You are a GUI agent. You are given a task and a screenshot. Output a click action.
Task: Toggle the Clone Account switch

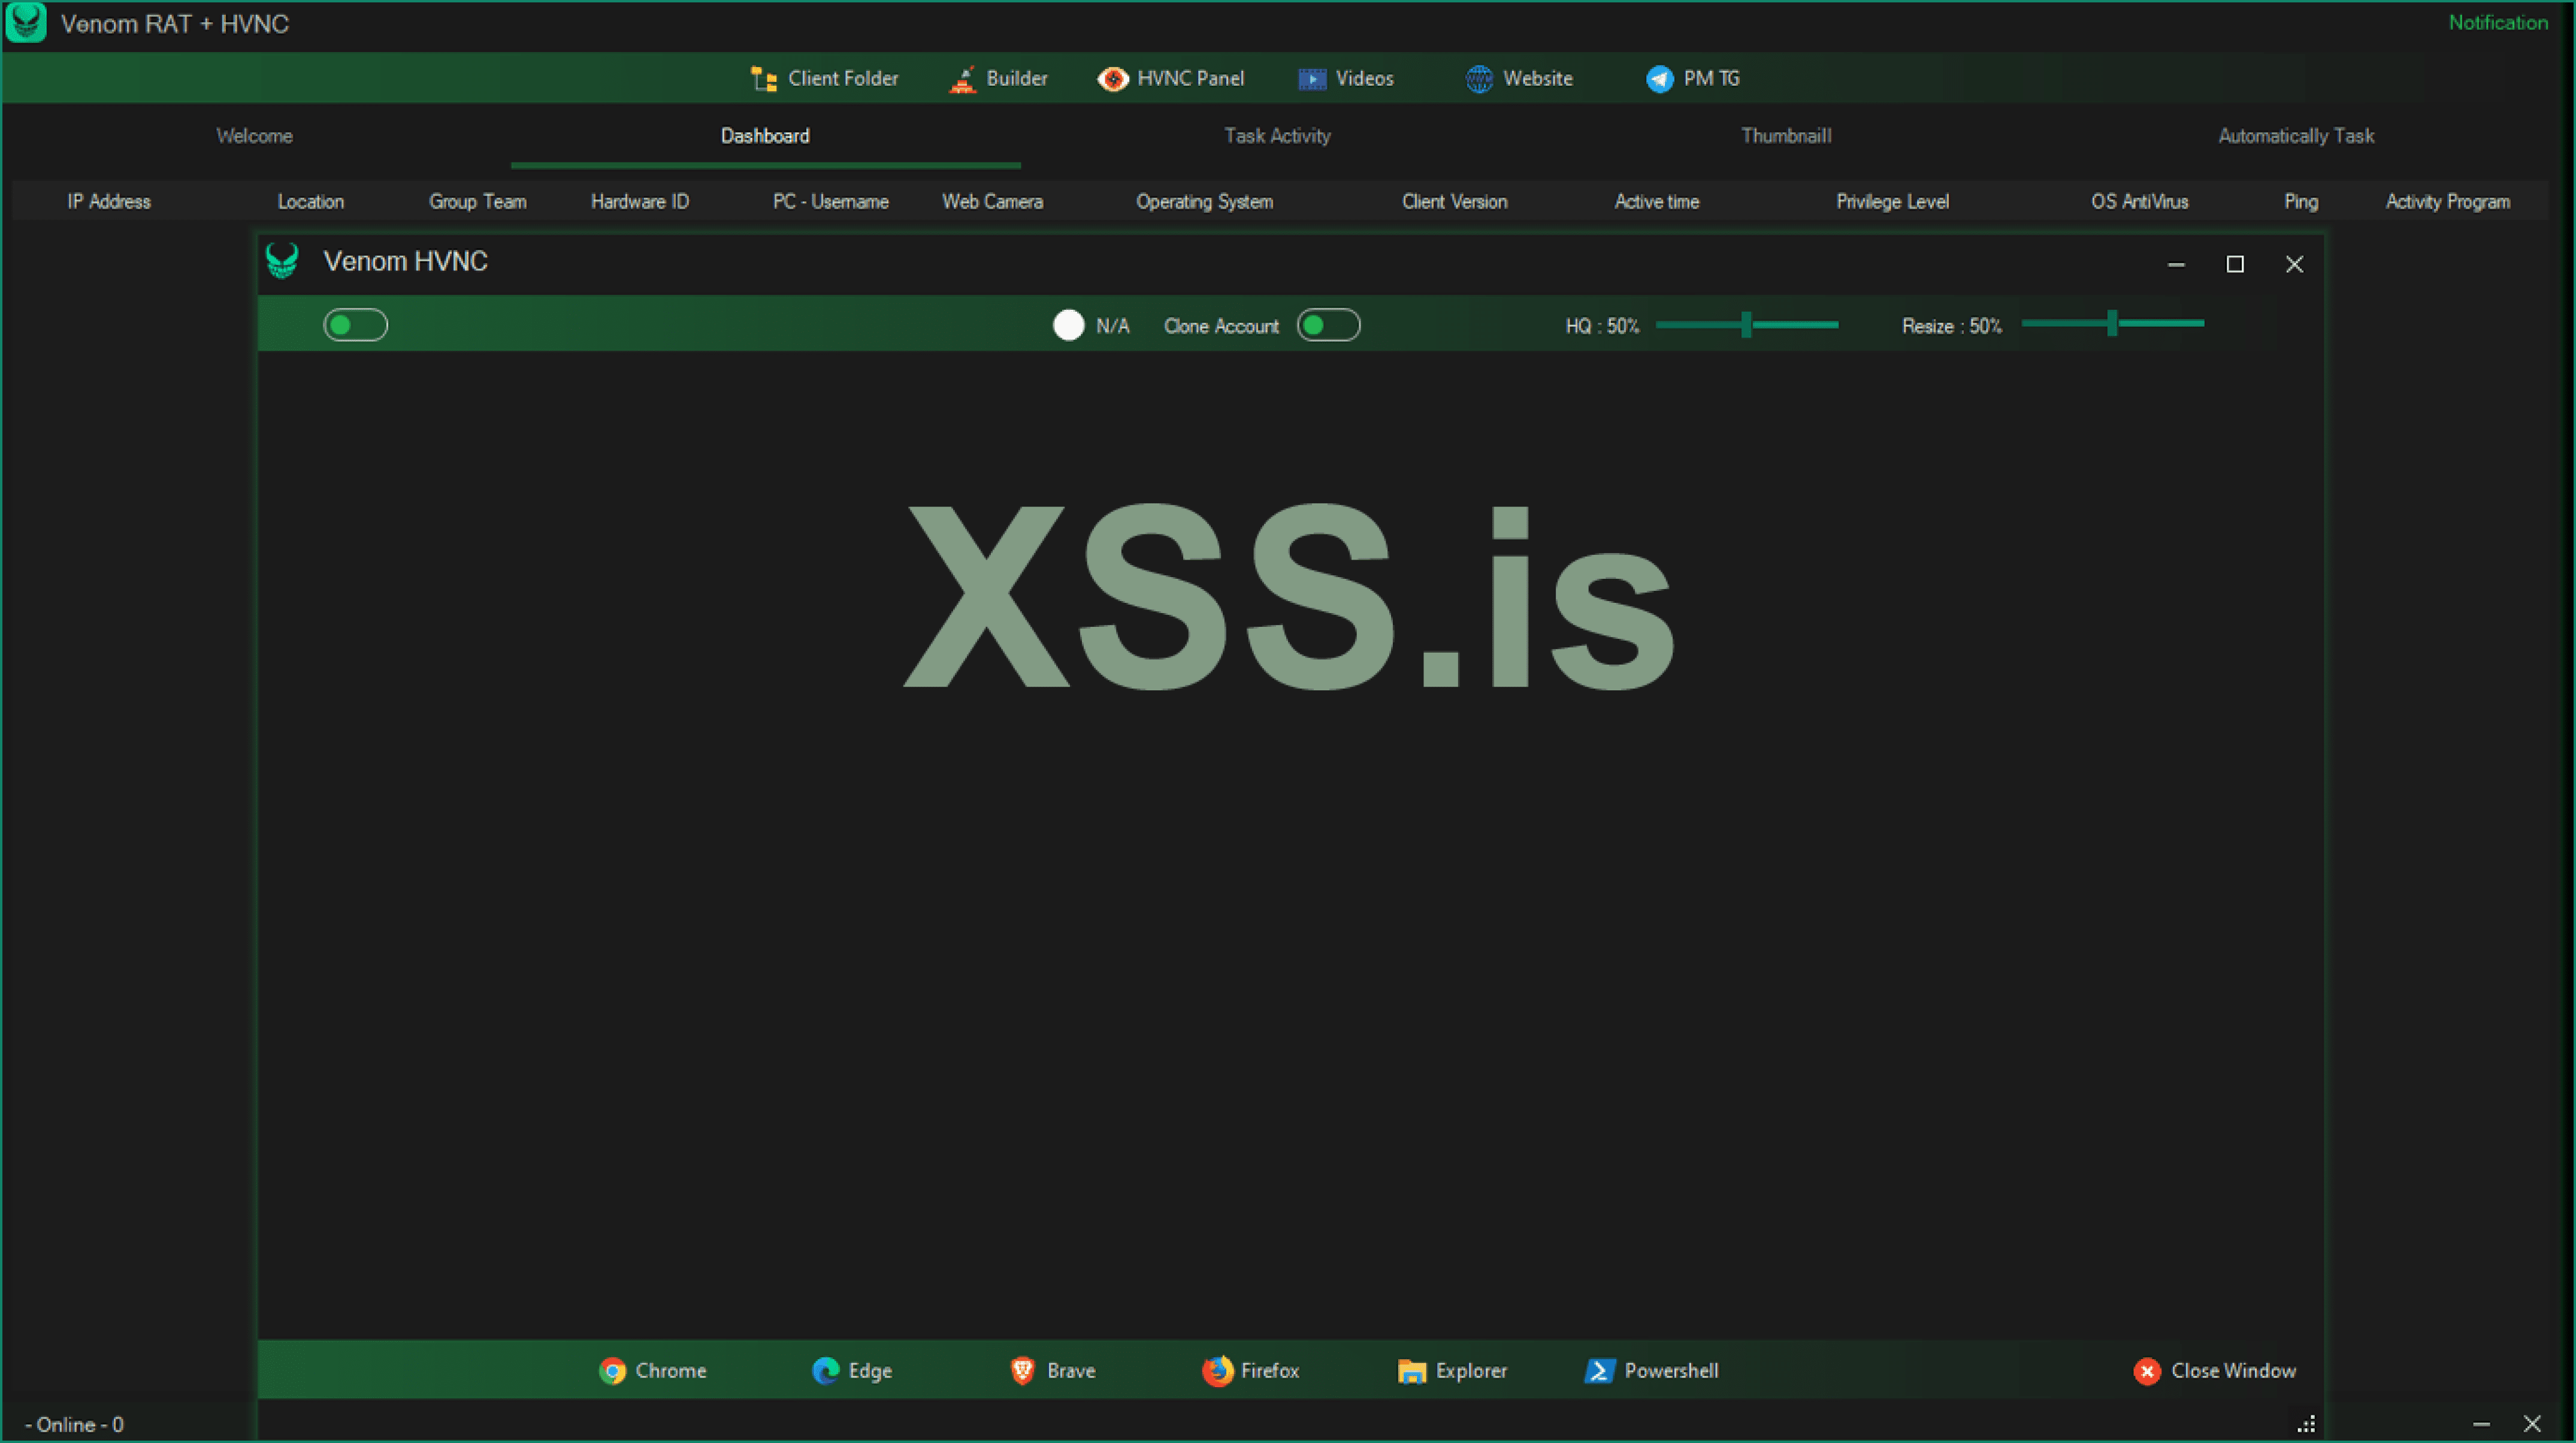click(x=1328, y=325)
